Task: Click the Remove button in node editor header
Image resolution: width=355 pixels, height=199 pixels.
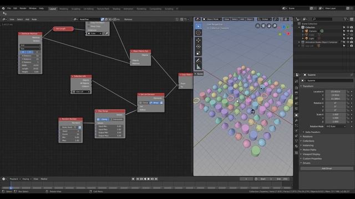Action: [128, 19]
